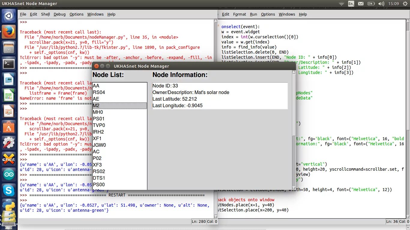Select node XF3 in Node List
Image resolution: width=410 pixels, height=230 pixels.
[120, 165]
